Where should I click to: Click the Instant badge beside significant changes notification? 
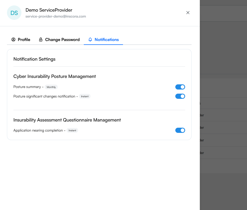[x=85, y=96]
